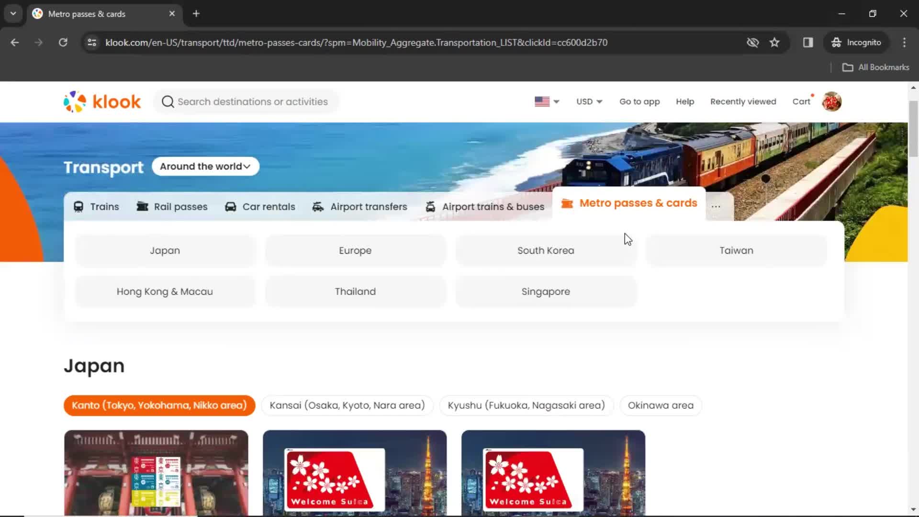The image size is (919, 517).
Task: Click the more options ellipsis expander
Action: [716, 206]
